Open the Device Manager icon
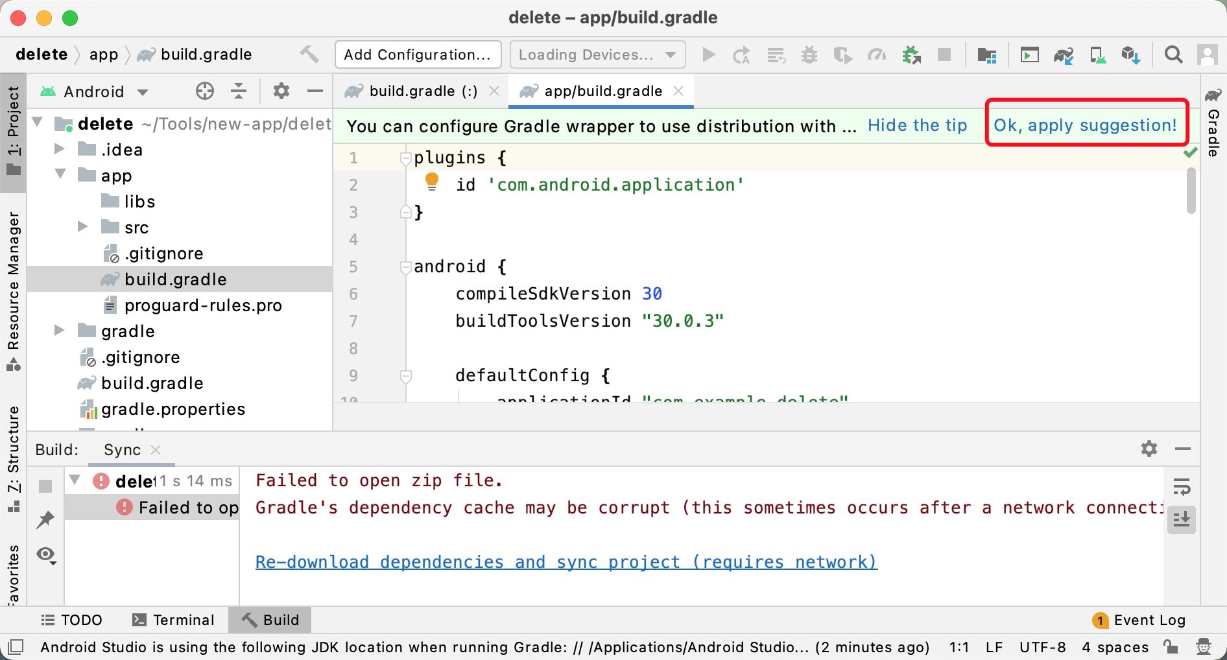The height and width of the screenshot is (660, 1227). (x=1099, y=54)
